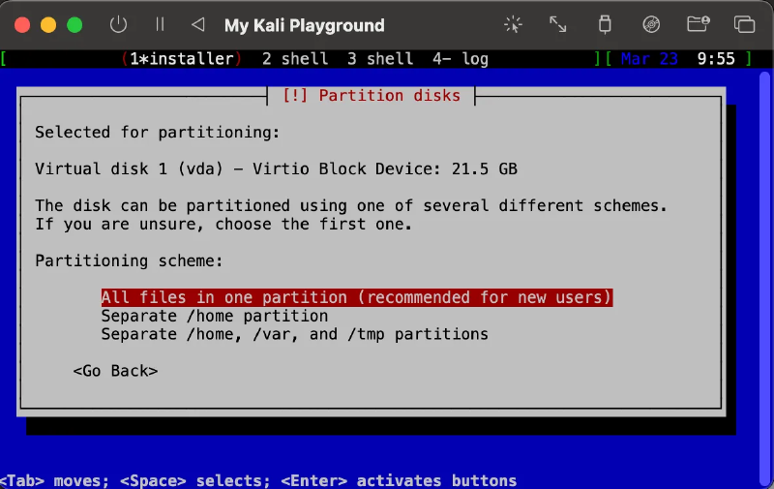This screenshot has height=489, width=774.
Task: Open the shared folder icon
Action: [698, 25]
